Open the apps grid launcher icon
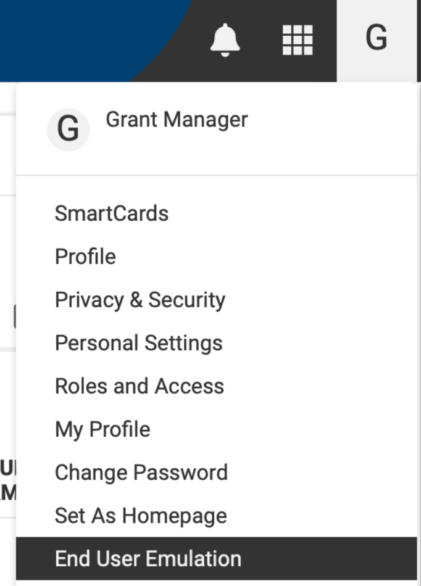Screen dimensions: 421x586 [x=298, y=40]
